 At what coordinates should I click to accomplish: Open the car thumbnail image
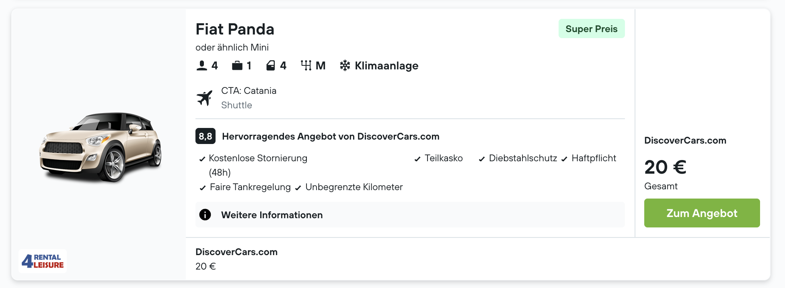point(100,147)
